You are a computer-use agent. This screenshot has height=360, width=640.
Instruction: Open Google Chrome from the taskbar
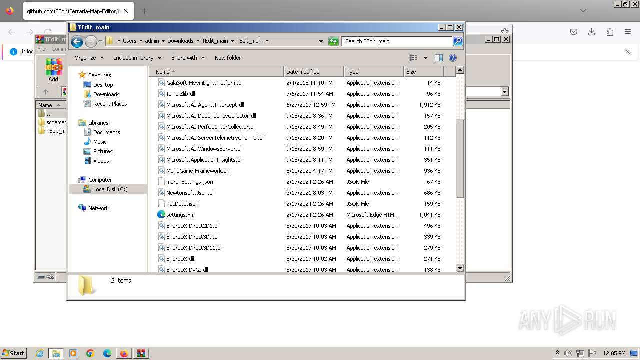point(90,353)
